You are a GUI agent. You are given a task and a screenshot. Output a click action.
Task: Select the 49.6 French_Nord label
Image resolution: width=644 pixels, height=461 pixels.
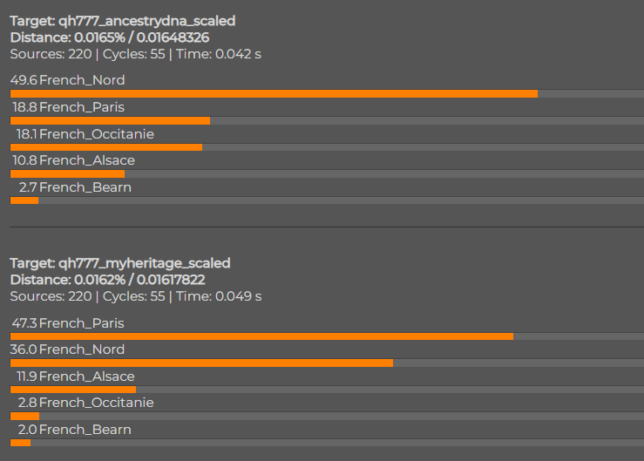(x=67, y=80)
